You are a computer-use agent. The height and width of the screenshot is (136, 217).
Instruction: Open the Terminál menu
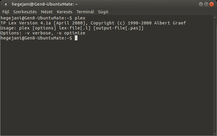click(85, 12)
